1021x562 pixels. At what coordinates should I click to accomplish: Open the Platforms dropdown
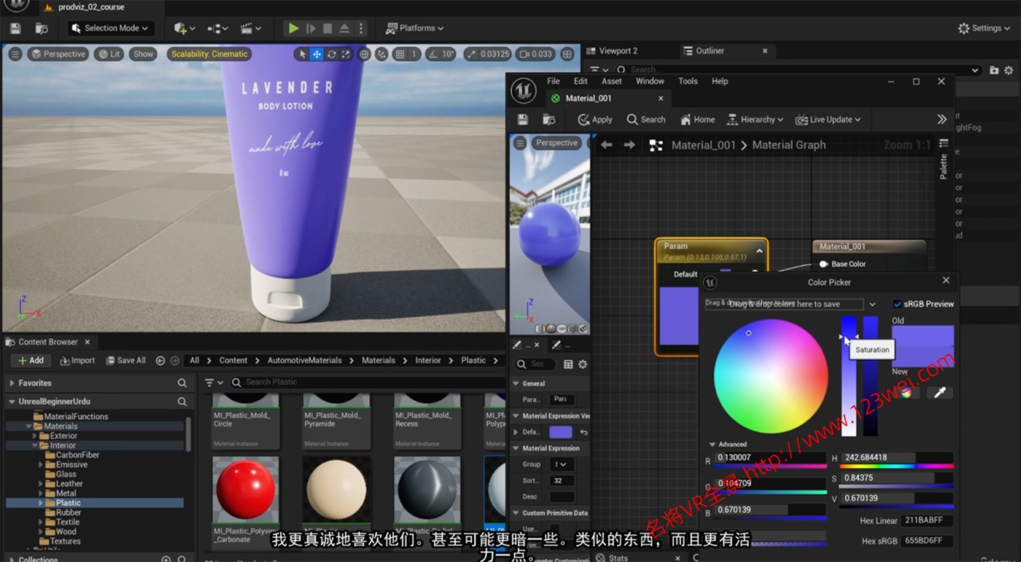click(413, 28)
